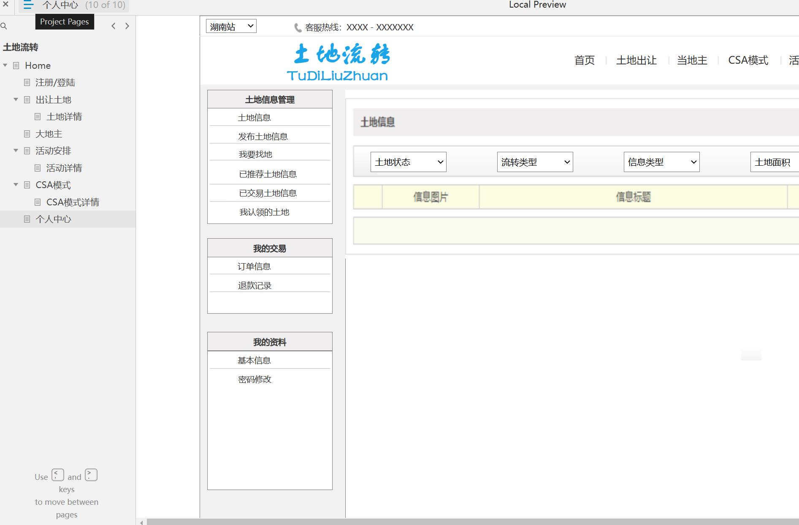Screen dimensions: 799x525
Task: Click the search magnifier icon in sidebar
Action: (x=4, y=26)
